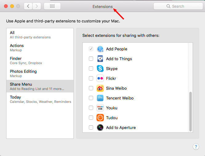Click the Tencent Weibo label

pos(120,98)
